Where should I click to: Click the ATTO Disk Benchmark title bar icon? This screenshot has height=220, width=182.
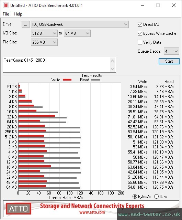point(5,5)
